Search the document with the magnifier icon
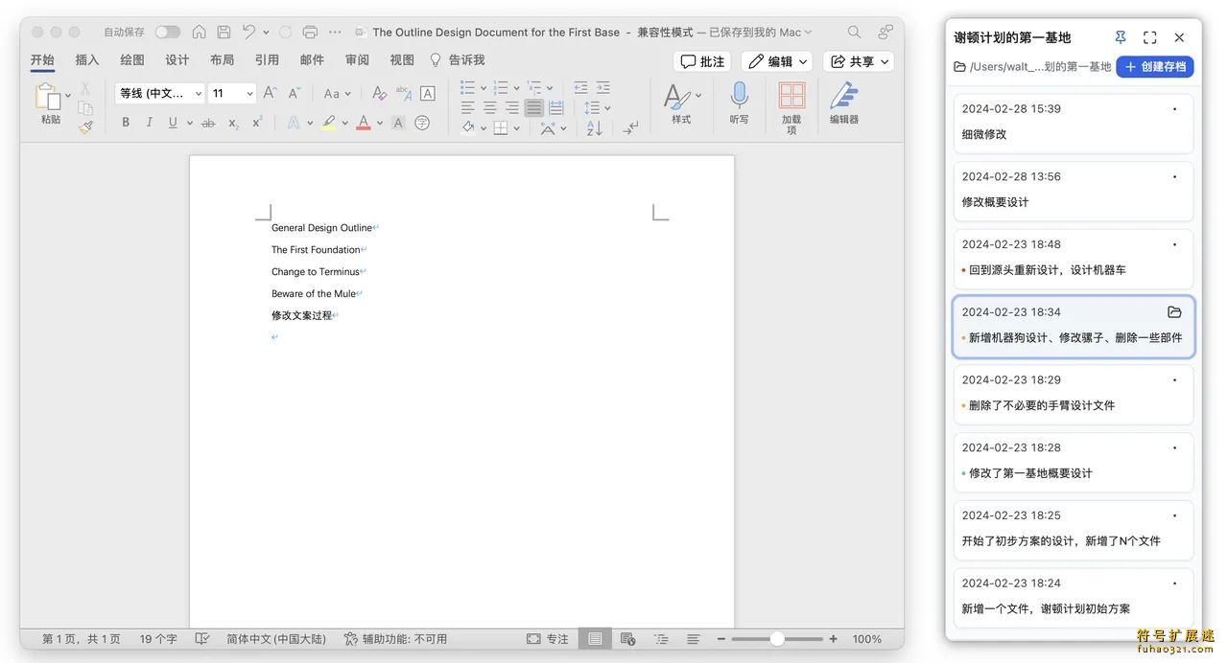 tap(854, 32)
